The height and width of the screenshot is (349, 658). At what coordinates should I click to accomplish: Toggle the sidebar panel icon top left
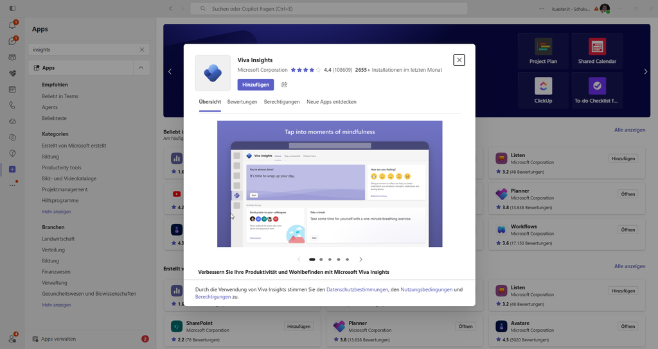point(13,8)
